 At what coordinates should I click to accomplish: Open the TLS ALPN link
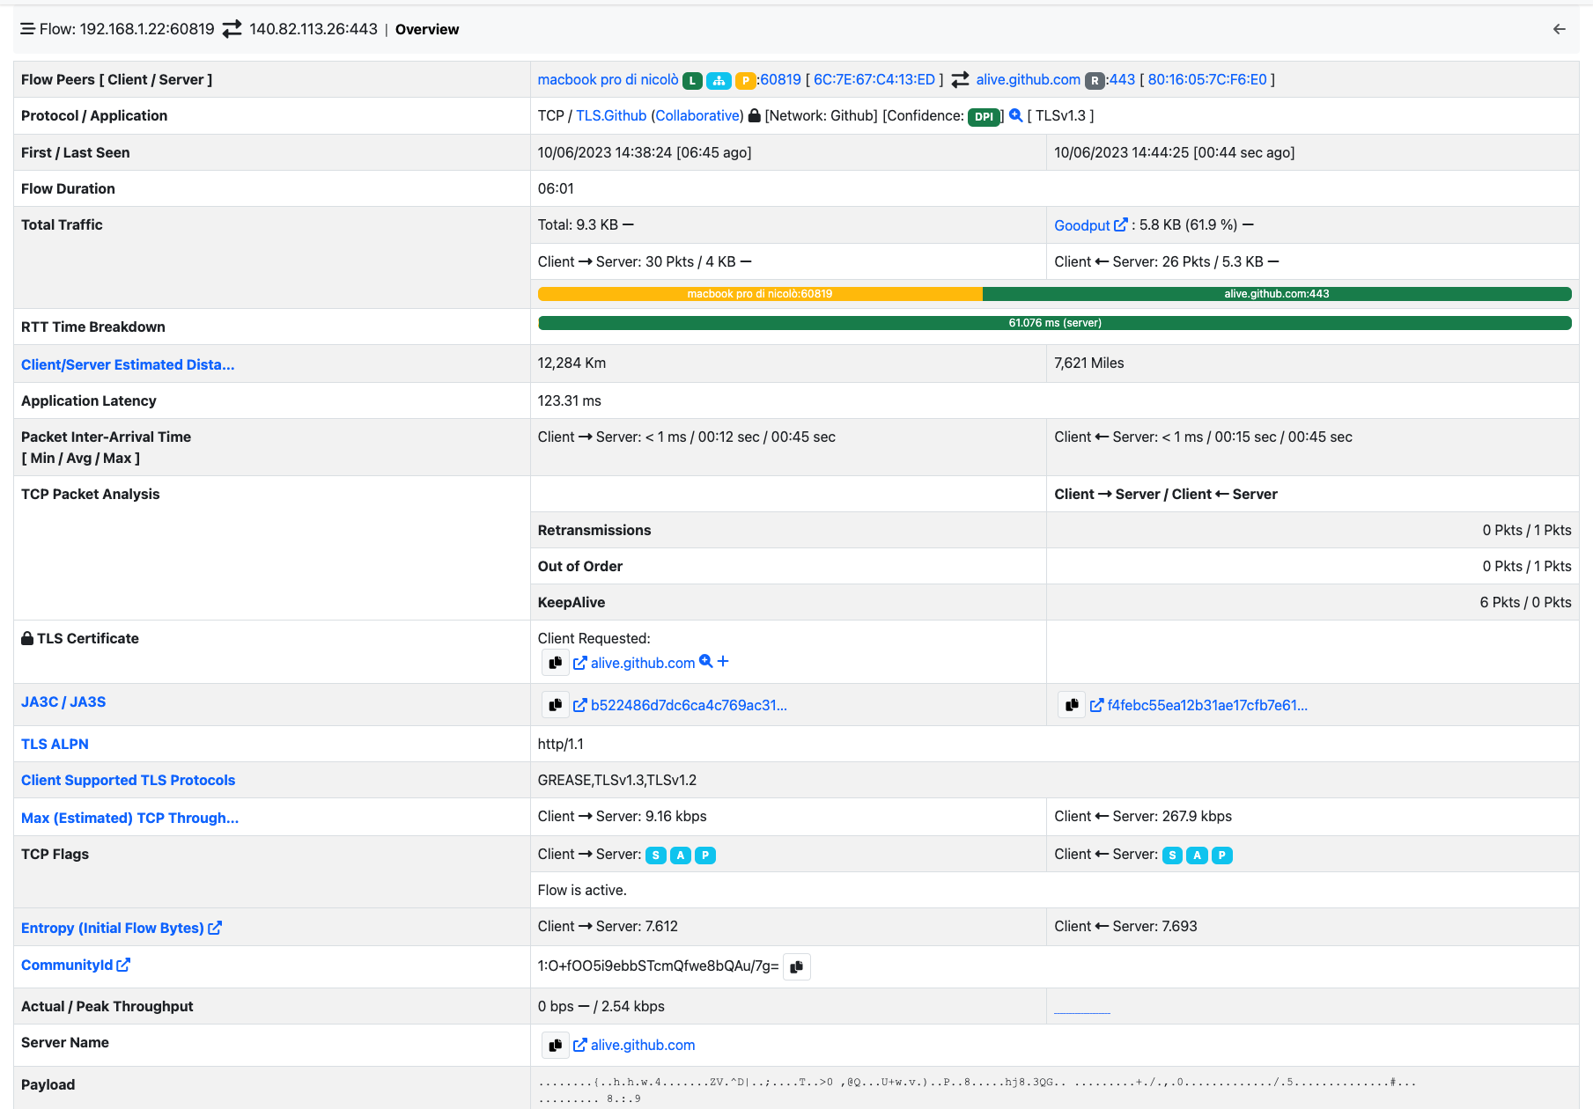(x=55, y=744)
